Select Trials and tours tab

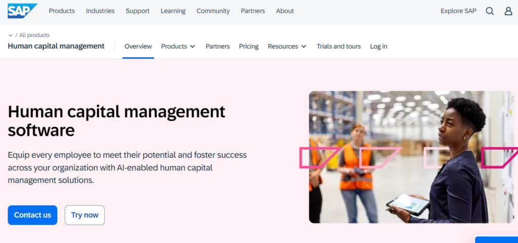(338, 46)
